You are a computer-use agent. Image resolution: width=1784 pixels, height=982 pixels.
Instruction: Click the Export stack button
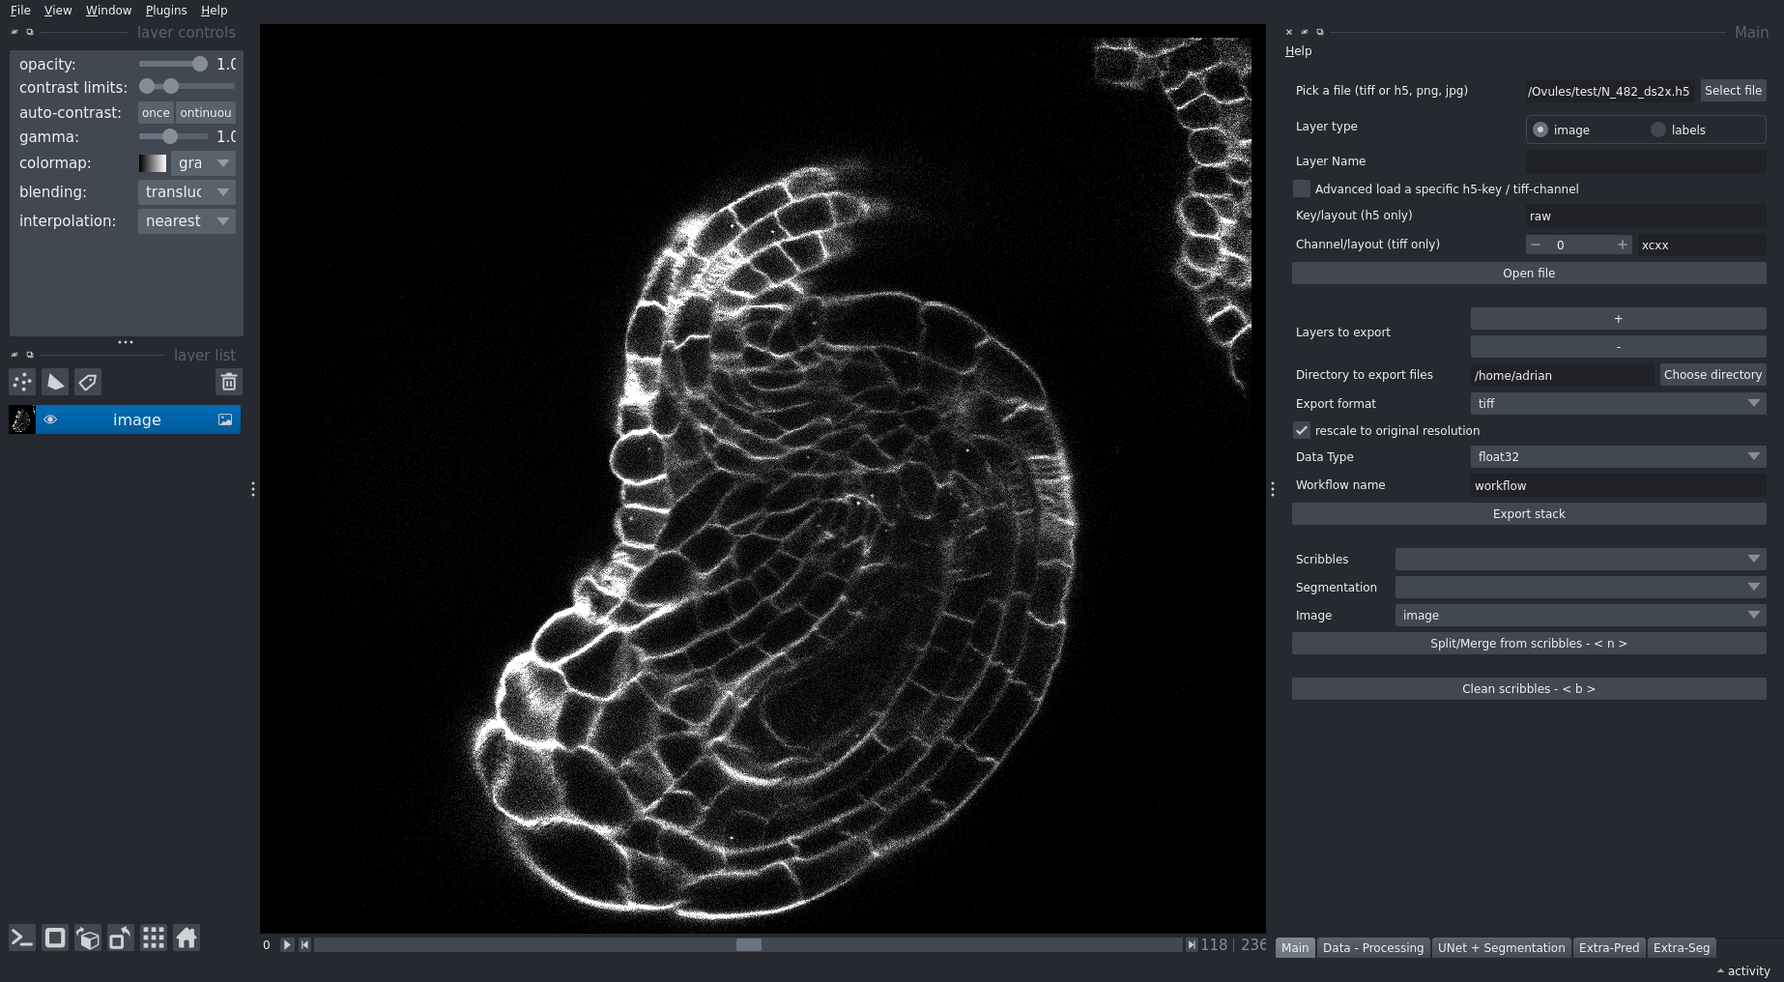click(x=1528, y=513)
